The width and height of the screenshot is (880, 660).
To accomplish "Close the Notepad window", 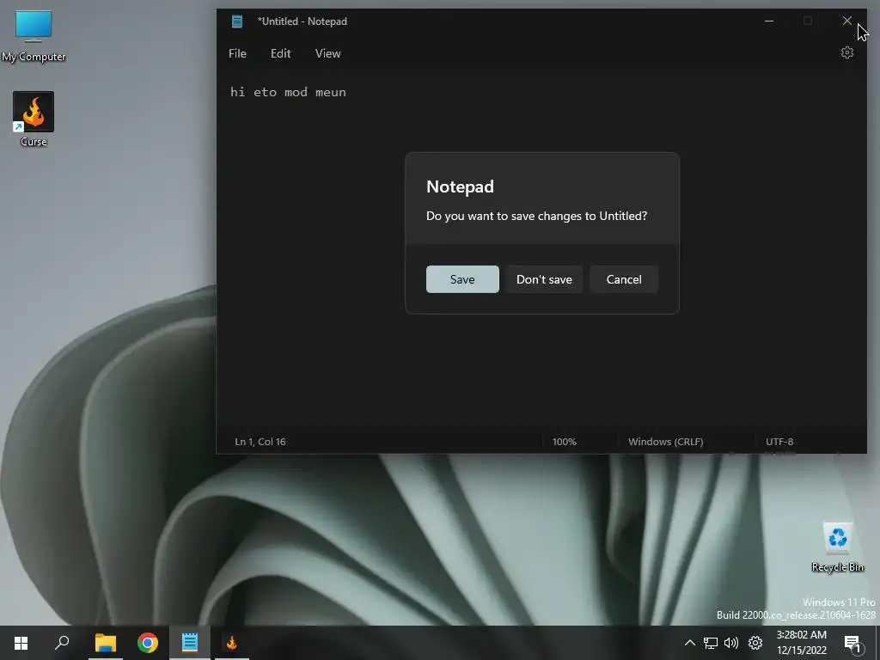I will tap(846, 21).
